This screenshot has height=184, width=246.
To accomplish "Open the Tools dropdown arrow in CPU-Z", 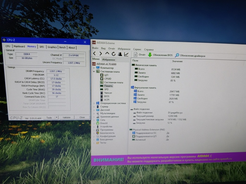I will 57,117.
